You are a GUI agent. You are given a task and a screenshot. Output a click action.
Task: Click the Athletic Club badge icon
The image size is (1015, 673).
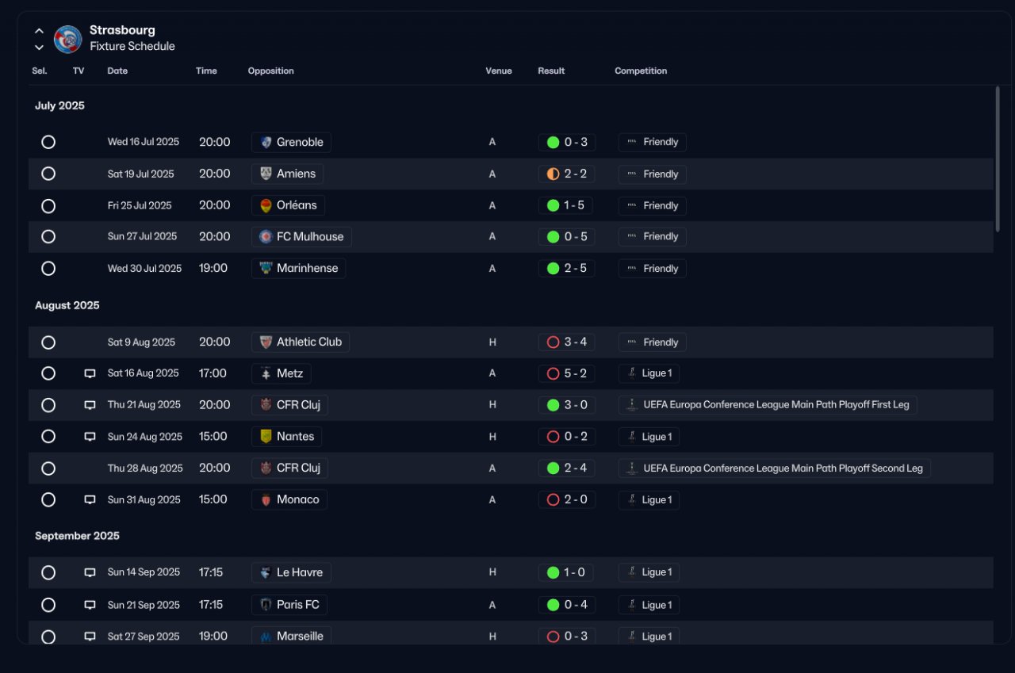coord(266,342)
